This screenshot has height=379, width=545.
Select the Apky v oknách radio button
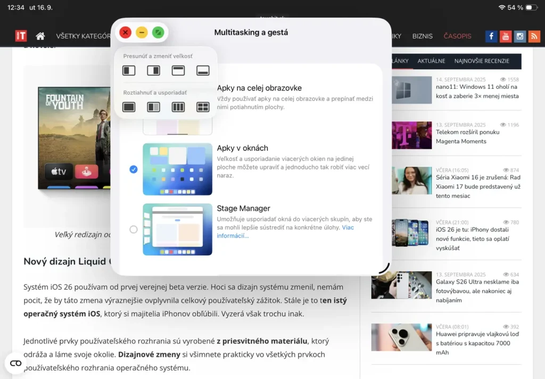click(134, 170)
